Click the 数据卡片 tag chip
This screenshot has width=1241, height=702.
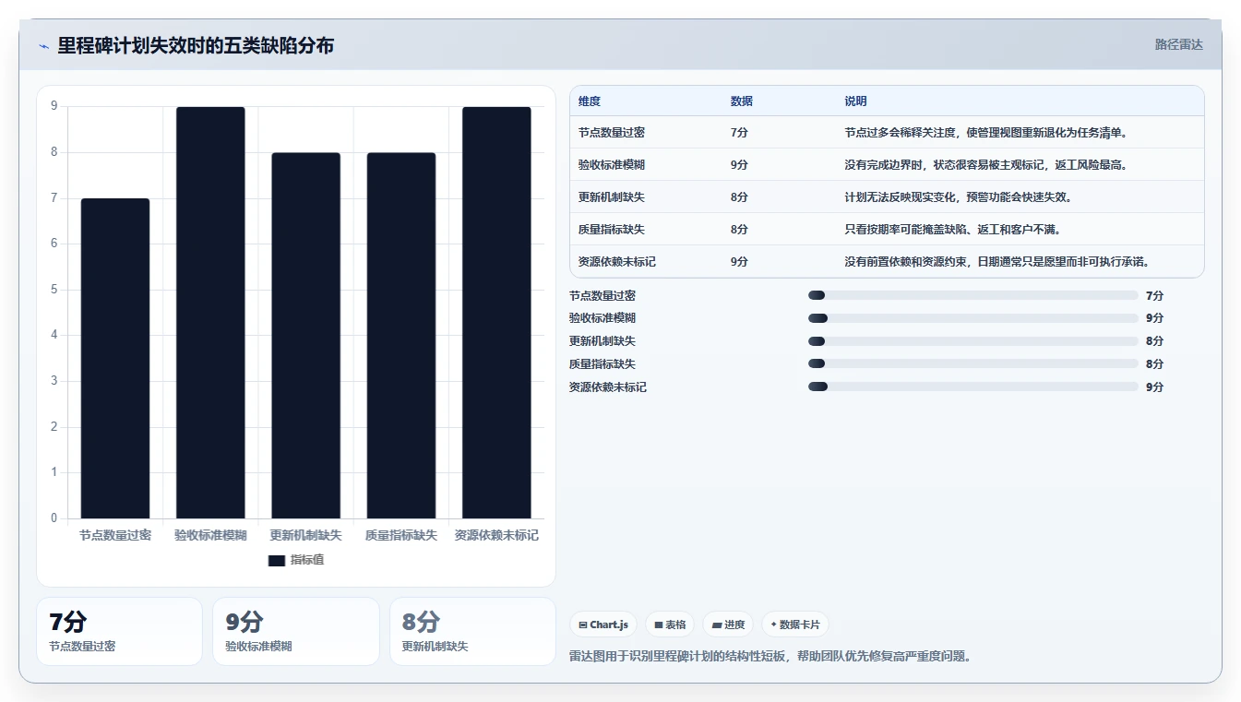[794, 625]
